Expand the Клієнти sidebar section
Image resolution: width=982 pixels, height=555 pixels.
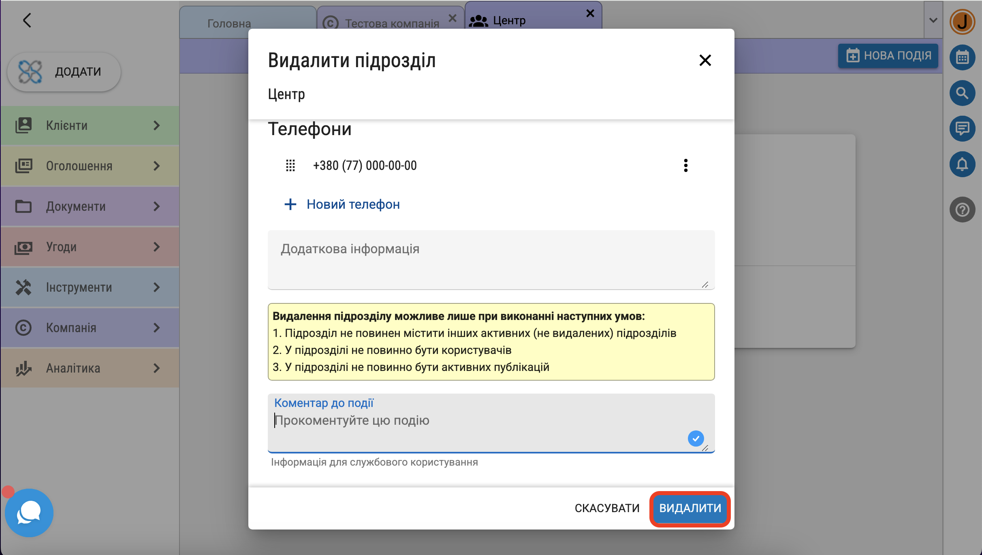coord(90,125)
